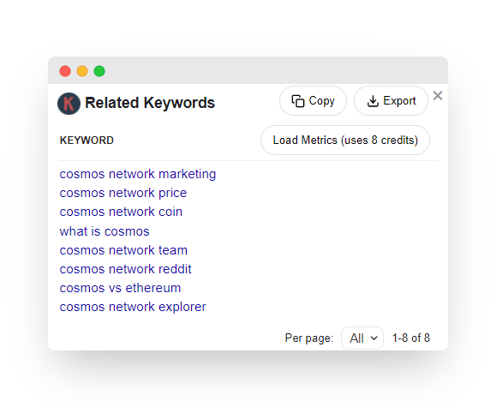Click the red window close button
This screenshot has height=407, width=496.
(x=65, y=71)
